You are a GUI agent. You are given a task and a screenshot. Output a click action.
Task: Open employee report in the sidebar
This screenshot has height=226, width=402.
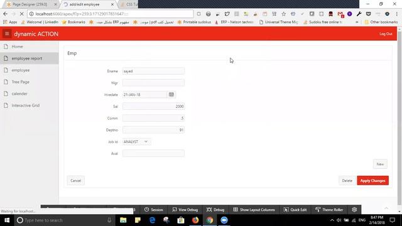click(30, 58)
